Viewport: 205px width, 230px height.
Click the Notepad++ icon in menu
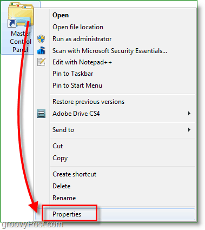pyautogui.click(x=41, y=62)
